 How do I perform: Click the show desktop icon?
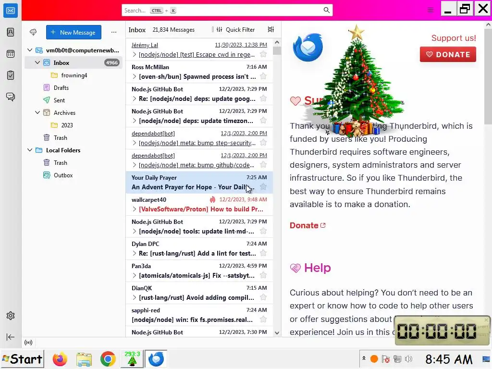[486, 358]
